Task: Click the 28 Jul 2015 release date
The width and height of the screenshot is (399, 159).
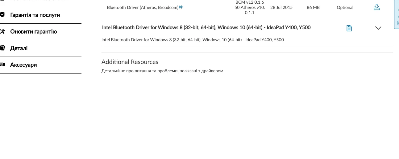Action: point(281,7)
